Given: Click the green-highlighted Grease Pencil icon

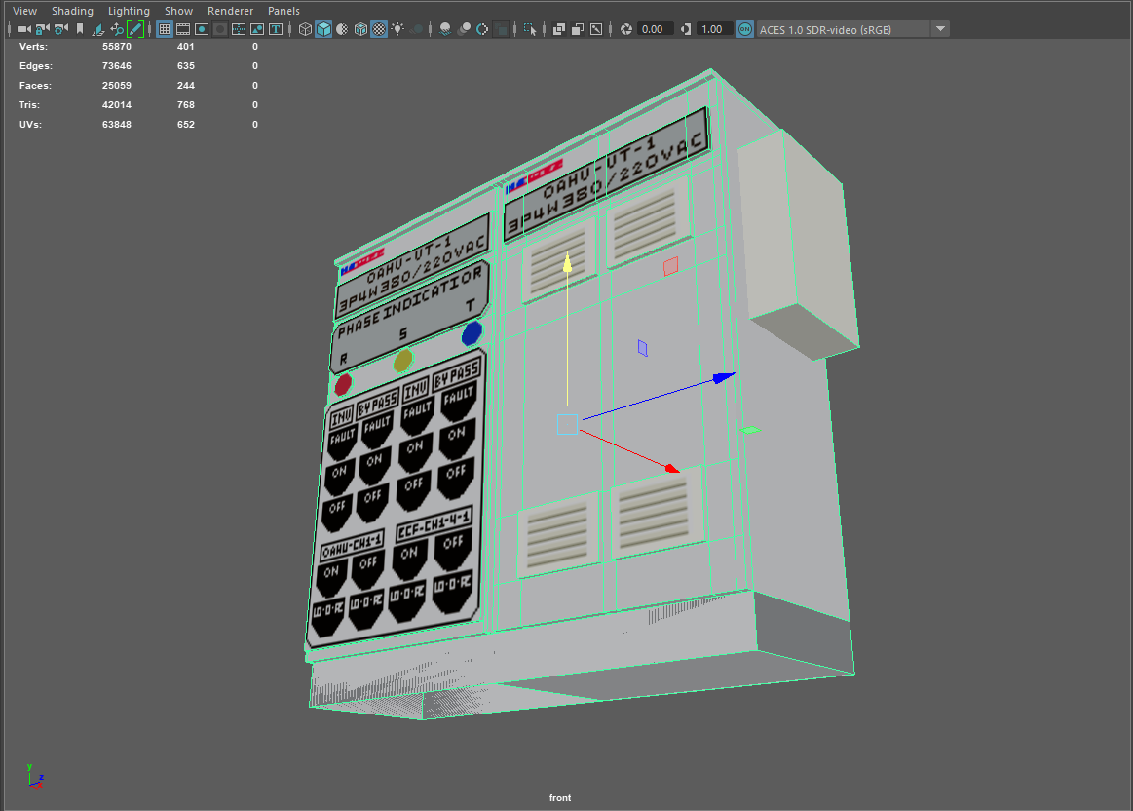Looking at the screenshot, I should 135,29.
